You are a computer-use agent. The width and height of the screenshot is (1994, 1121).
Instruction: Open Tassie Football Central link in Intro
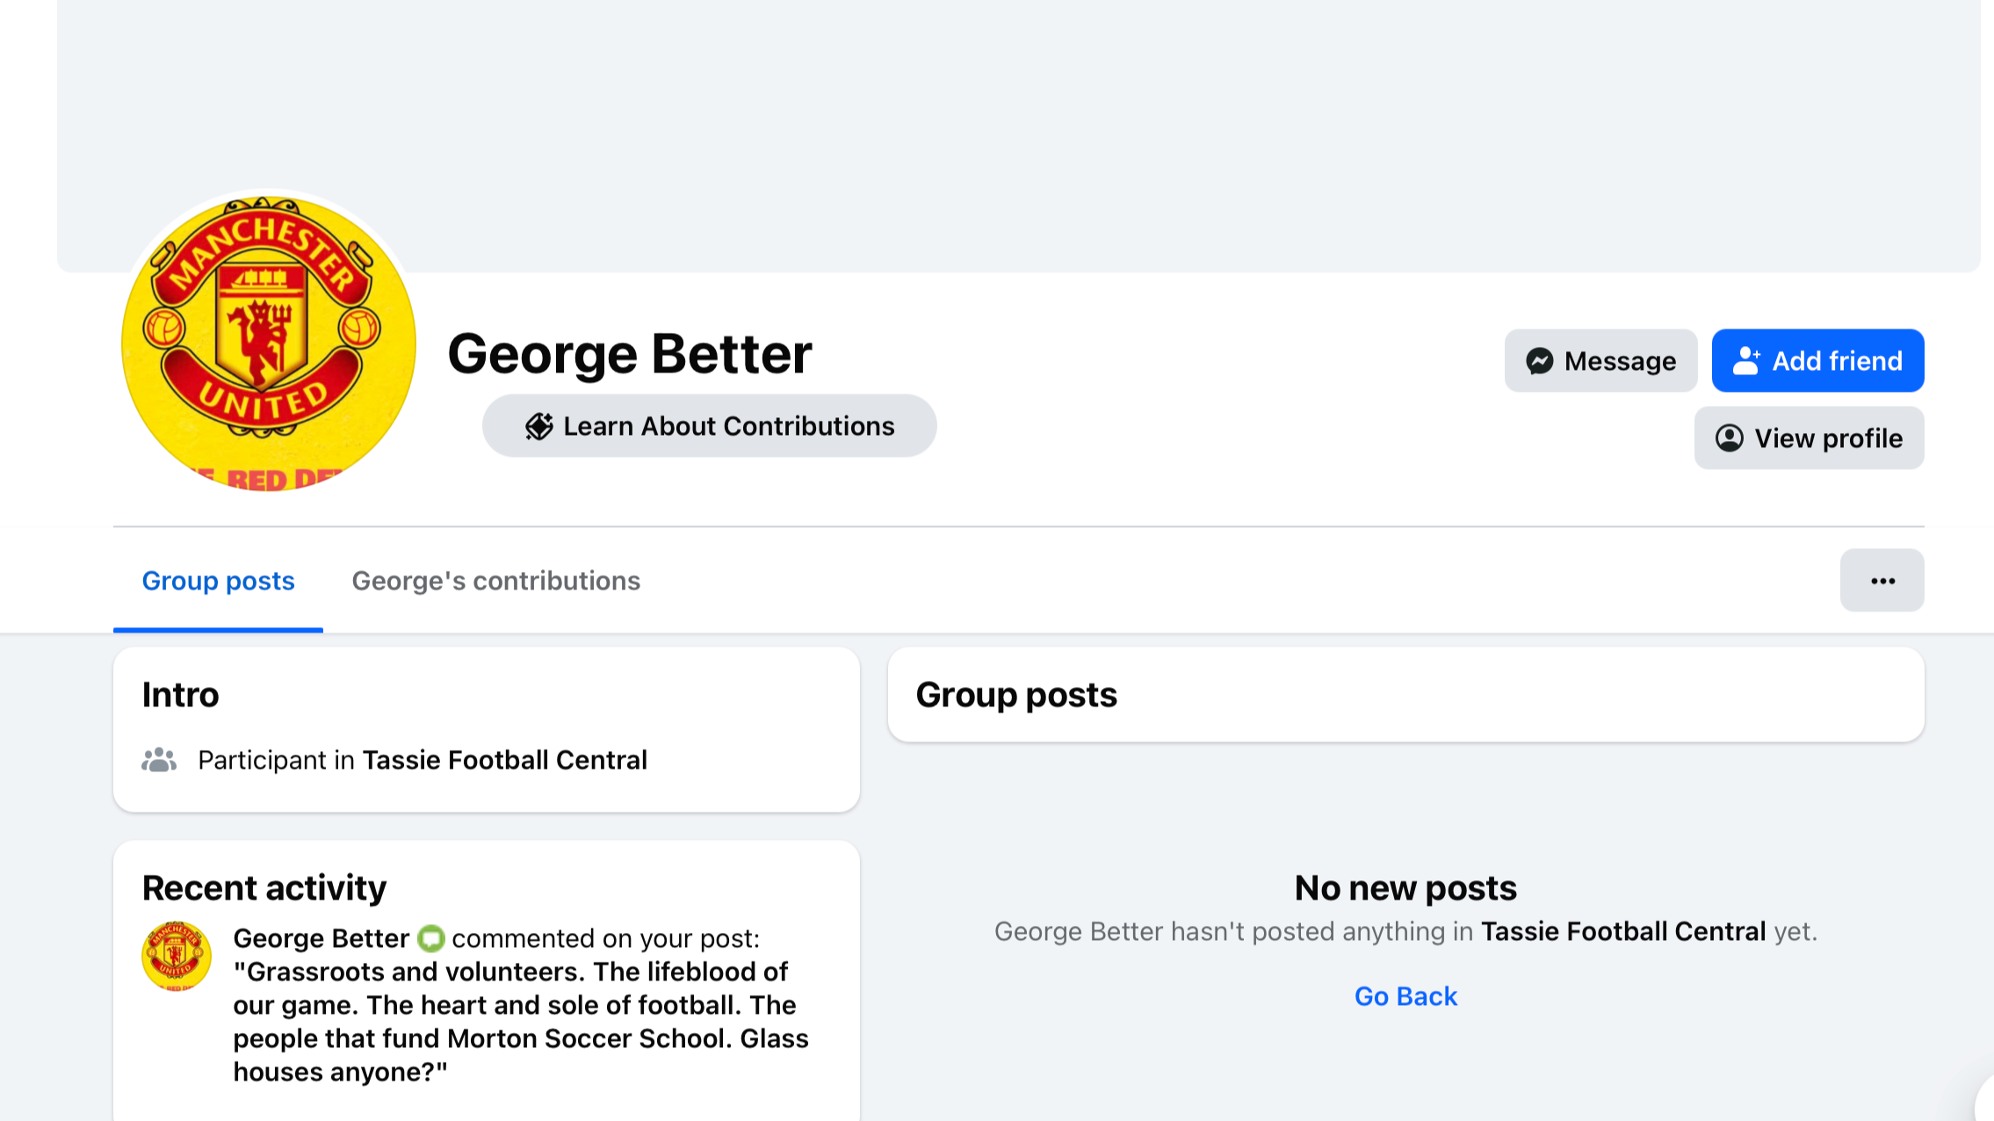tap(505, 760)
